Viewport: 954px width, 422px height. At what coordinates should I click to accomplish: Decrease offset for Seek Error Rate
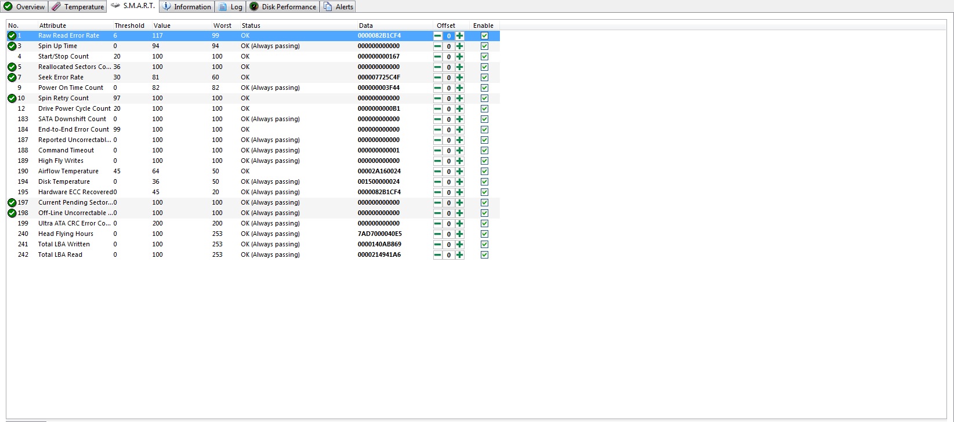[x=438, y=78]
